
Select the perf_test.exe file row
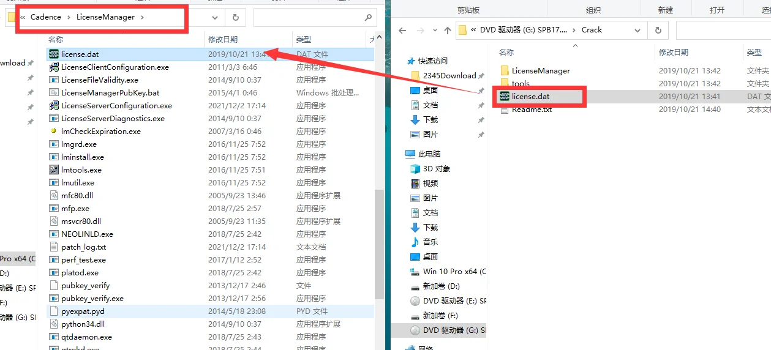point(210,260)
